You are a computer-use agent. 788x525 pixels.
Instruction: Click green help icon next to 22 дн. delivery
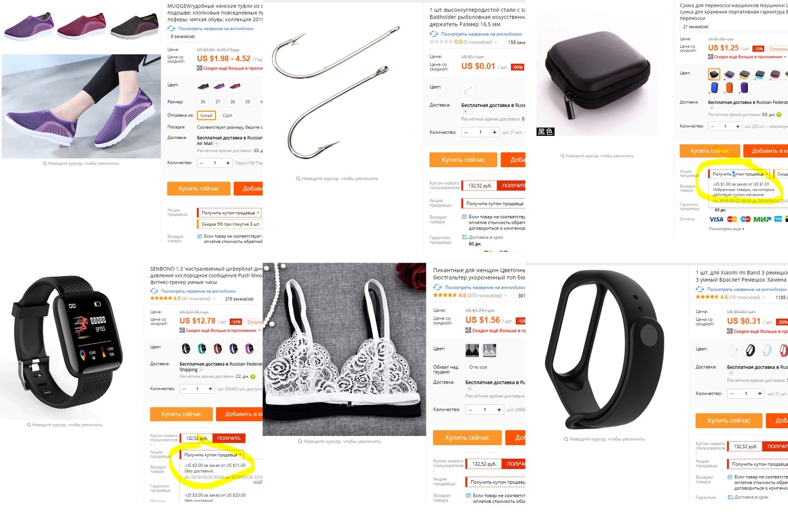(x=253, y=376)
